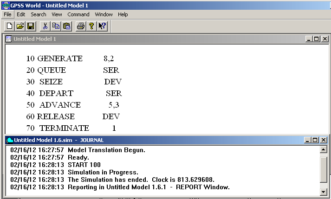Click the 'DEV' operand on the SEIZE line

point(113,82)
